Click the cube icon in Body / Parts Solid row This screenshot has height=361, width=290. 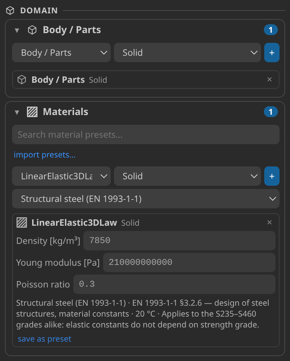coord(22,80)
